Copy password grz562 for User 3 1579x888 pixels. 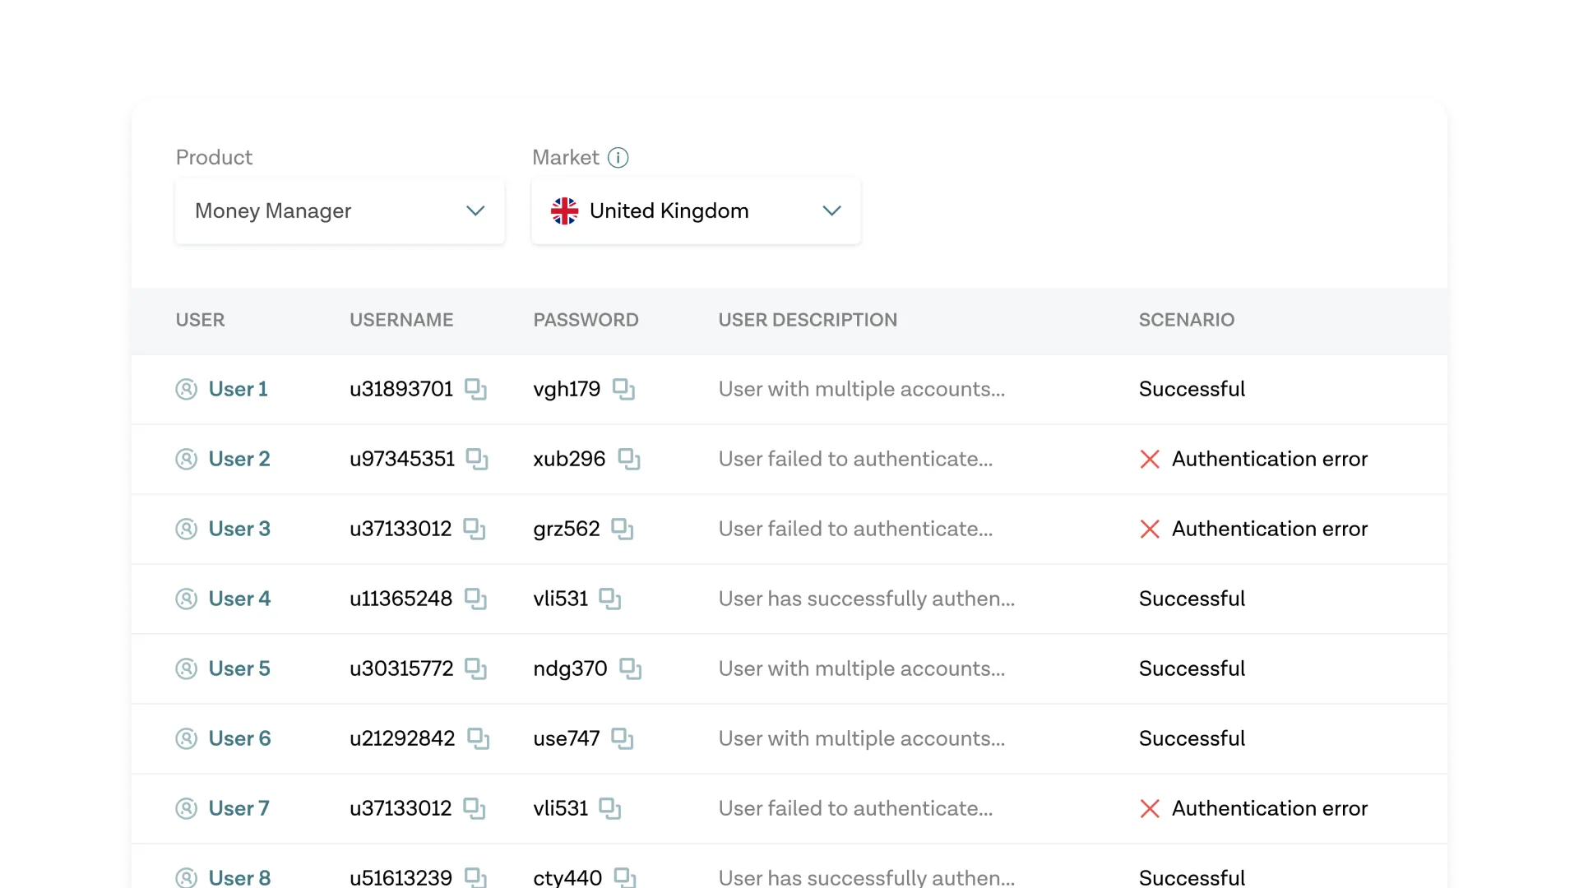[623, 529]
